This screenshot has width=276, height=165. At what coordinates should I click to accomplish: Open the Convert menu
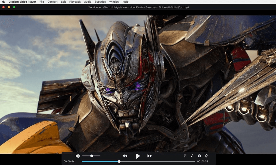(52, 2)
